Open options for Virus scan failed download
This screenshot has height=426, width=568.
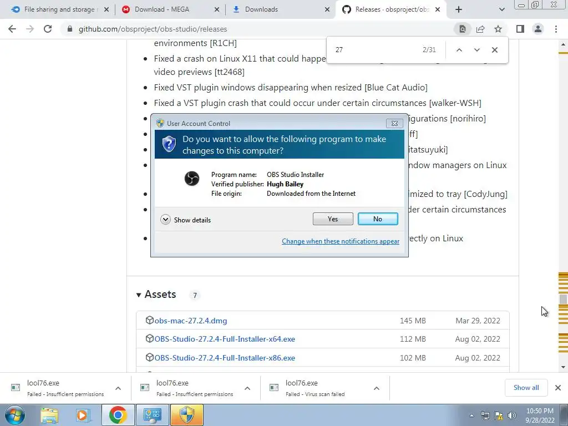[x=377, y=388]
